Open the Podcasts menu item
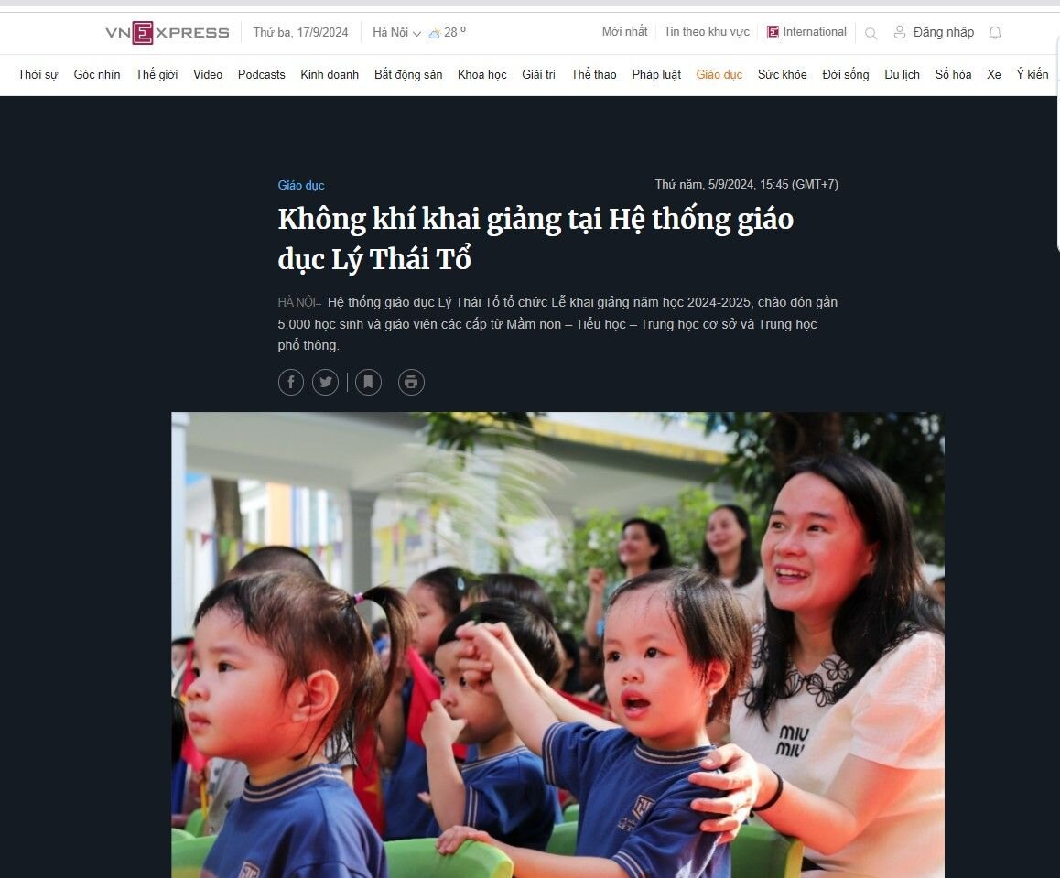This screenshot has width=1060, height=878. [262, 74]
